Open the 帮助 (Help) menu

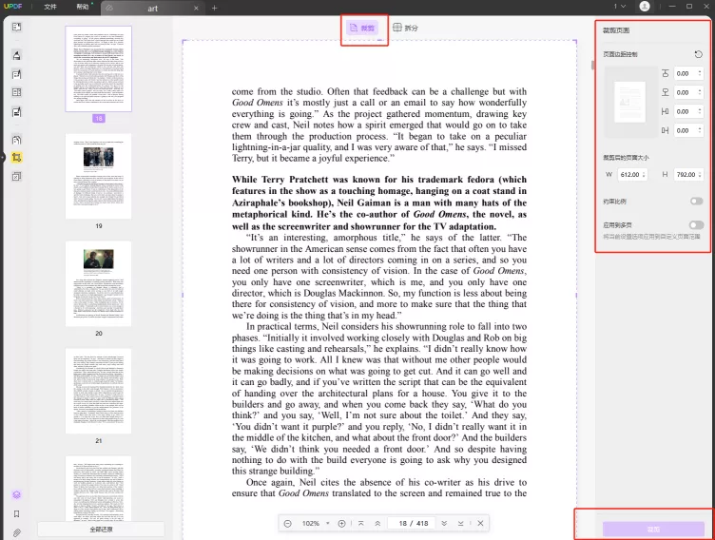click(83, 7)
